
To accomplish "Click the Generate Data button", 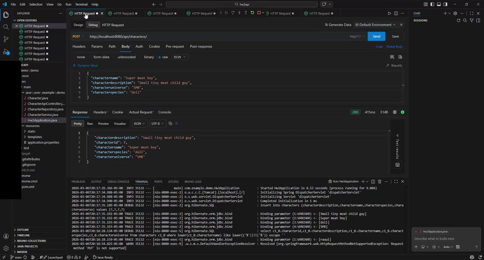I will coord(337,25).
